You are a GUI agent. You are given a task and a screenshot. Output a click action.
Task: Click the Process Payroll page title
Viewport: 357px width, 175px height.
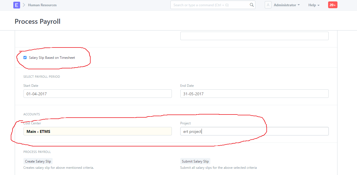38,21
